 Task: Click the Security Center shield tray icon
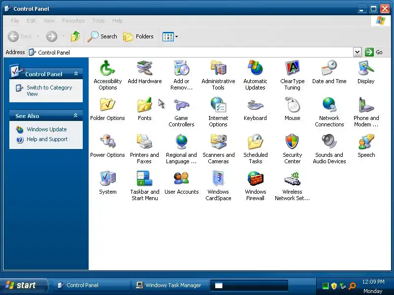pyautogui.click(x=334, y=286)
